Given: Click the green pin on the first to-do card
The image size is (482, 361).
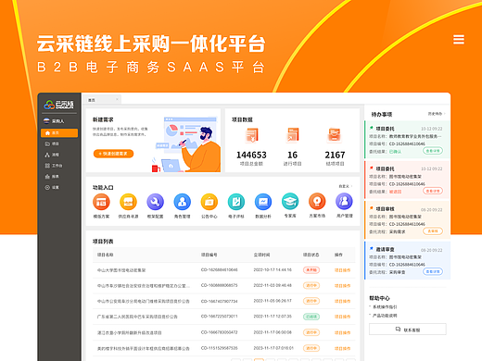Looking at the screenshot, I should 372,128.
